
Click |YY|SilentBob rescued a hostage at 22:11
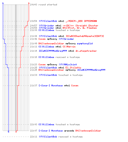click(x=56, y=137)
